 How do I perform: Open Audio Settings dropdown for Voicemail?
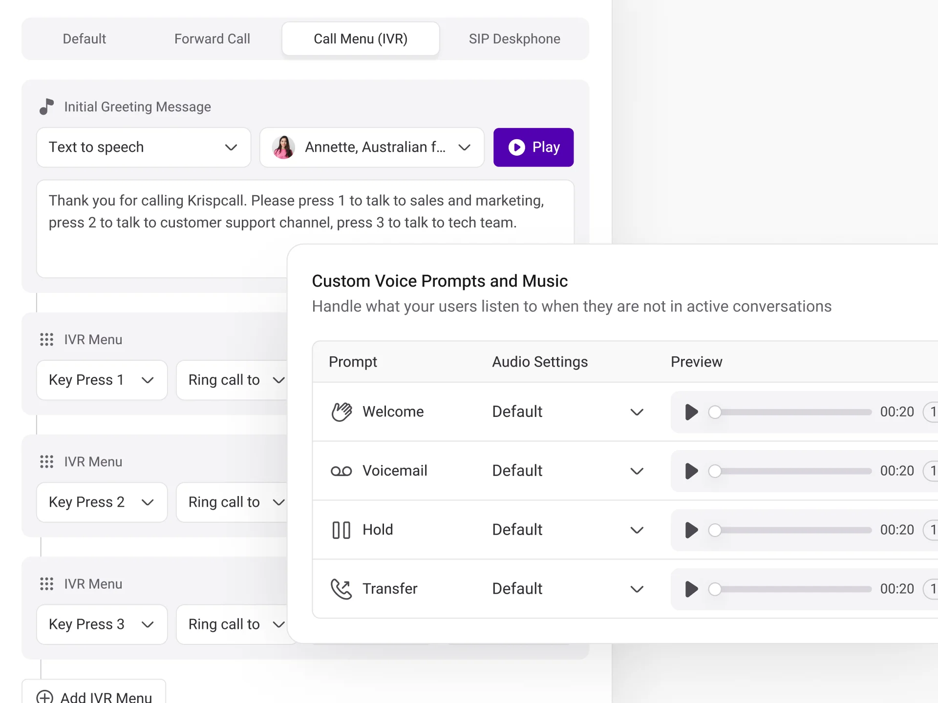[x=568, y=471]
